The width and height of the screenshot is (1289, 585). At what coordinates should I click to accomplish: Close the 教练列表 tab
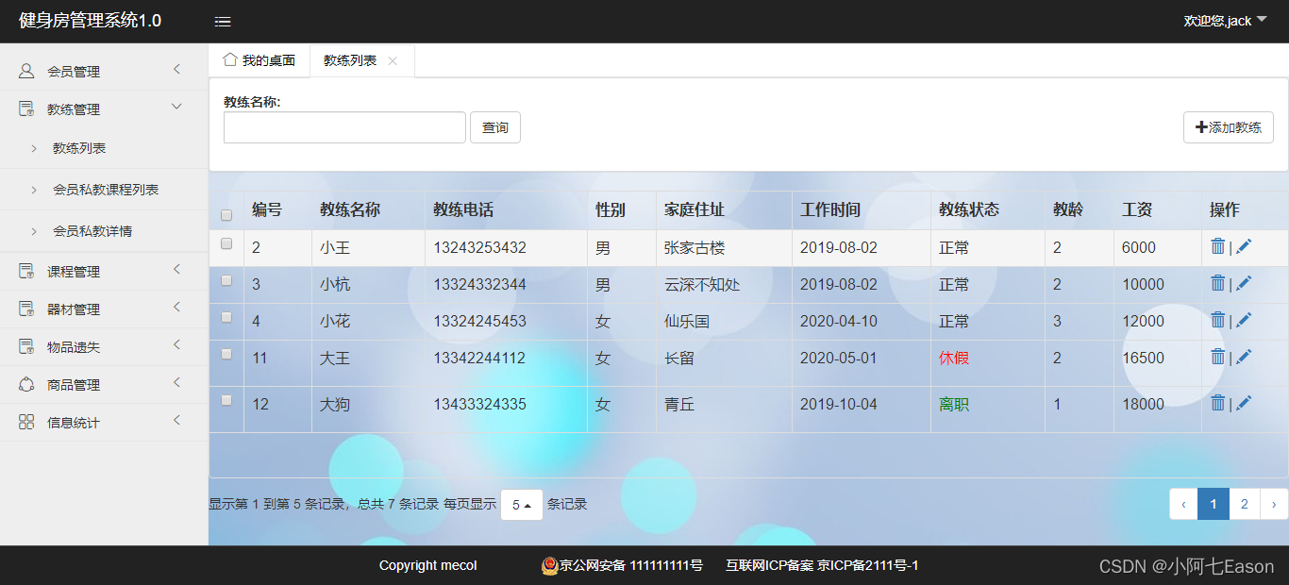click(393, 60)
